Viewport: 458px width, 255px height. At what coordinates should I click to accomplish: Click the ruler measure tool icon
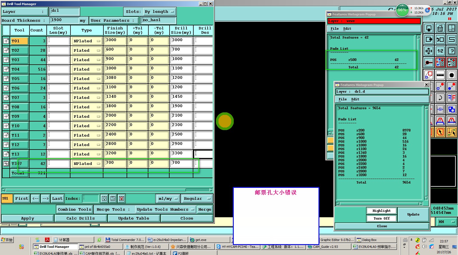[440, 75]
